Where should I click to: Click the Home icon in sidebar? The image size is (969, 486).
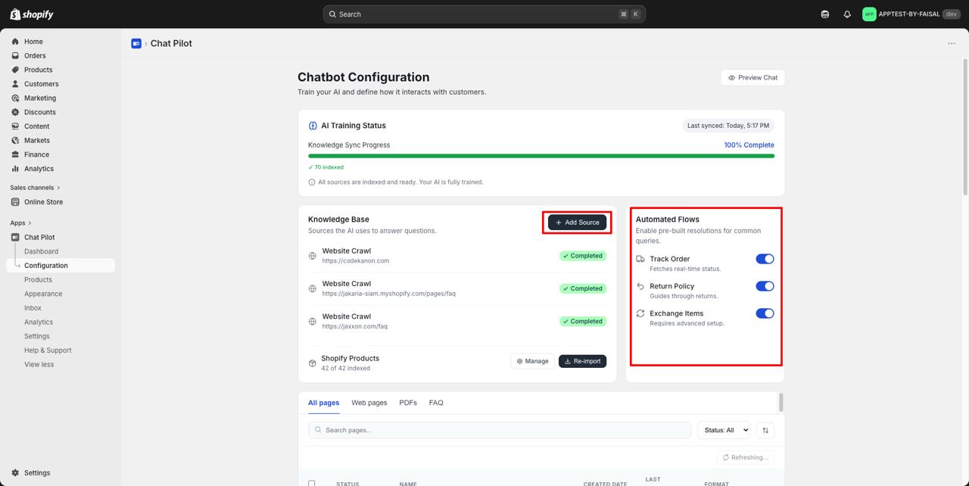pyautogui.click(x=15, y=42)
